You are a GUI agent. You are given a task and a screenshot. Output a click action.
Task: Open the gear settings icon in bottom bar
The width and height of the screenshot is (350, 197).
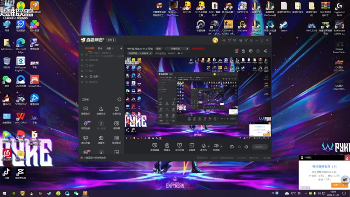[x=246, y=147]
